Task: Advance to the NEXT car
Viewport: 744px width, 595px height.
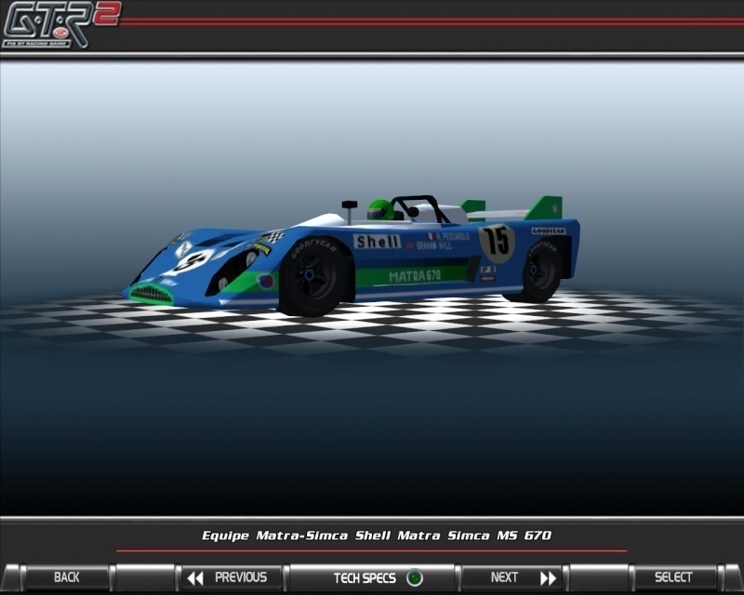Action: coord(511,577)
